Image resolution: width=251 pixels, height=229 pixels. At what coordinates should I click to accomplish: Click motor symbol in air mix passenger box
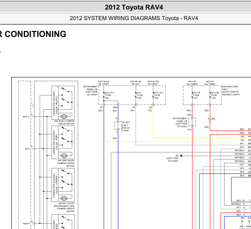click(64, 198)
